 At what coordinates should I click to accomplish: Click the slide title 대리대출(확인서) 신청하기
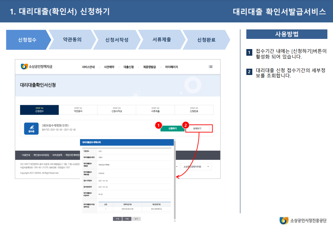60,11
